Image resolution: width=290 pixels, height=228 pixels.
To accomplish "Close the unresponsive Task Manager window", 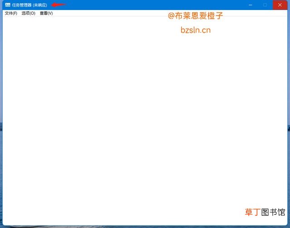I will (x=280, y=5).
